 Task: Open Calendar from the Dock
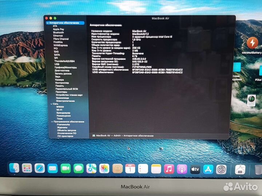(x=130, y=169)
